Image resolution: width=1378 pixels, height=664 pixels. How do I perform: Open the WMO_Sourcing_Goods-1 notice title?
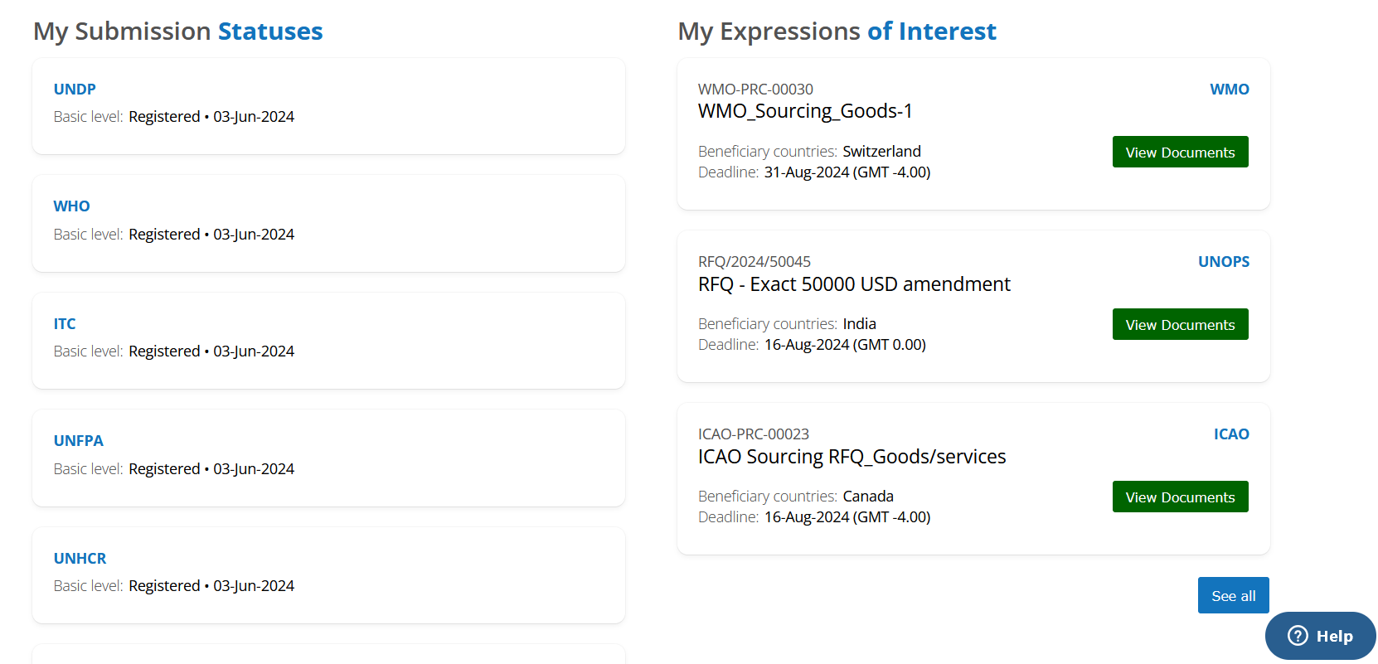pos(805,111)
